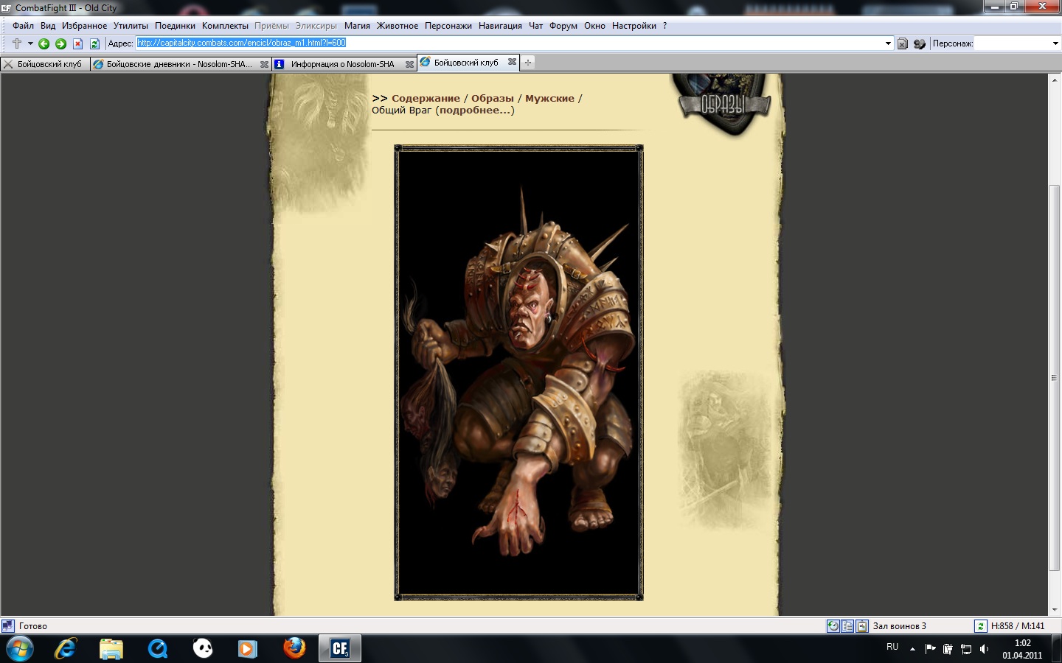Click the users/characters icon in toolbar
The width and height of the screenshot is (1062, 663).
tap(919, 43)
